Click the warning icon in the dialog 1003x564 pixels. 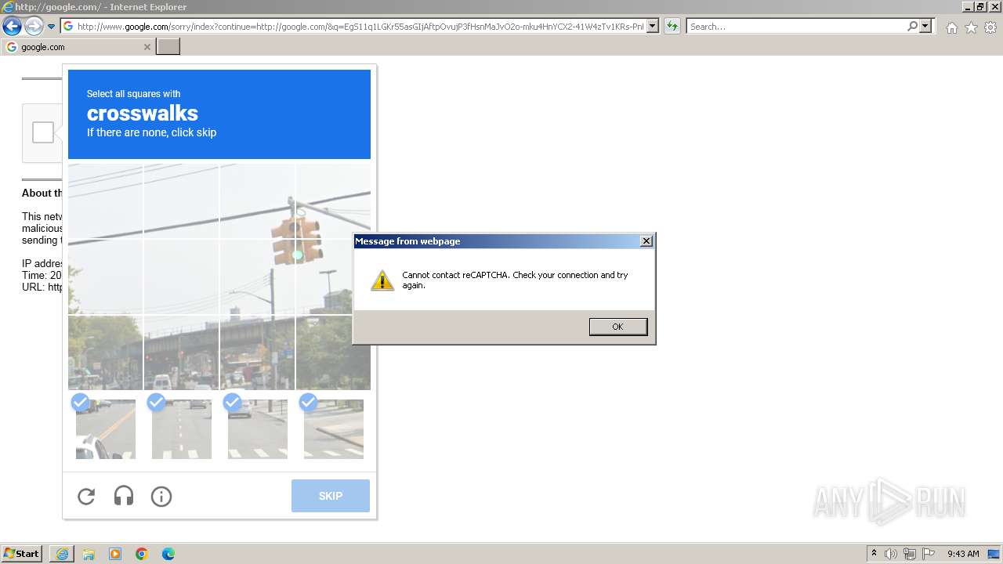[382, 280]
